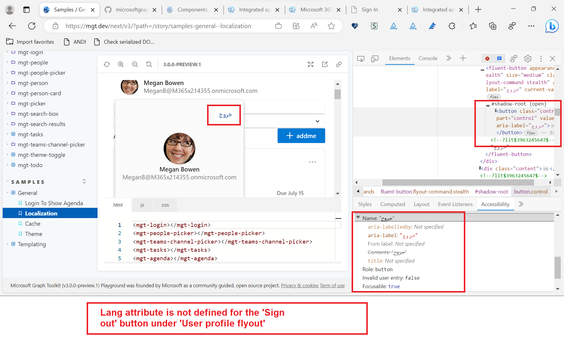The height and width of the screenshot is (340, 564).
Task: Click the addme button
Action: pyautogui.click(x=301, y=136)
